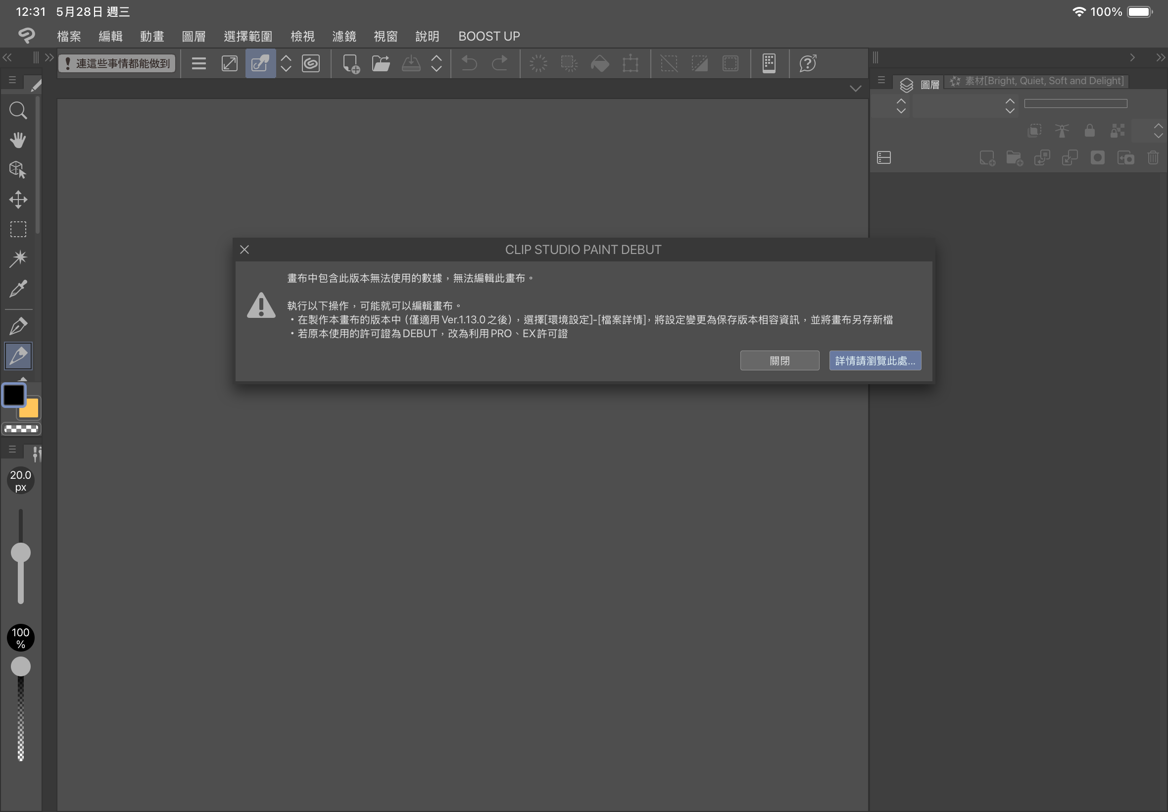Viewport: 1168px width, 812px height.
Task: Select the highlighted Pencil tool
Action: [x=18, y=355]
